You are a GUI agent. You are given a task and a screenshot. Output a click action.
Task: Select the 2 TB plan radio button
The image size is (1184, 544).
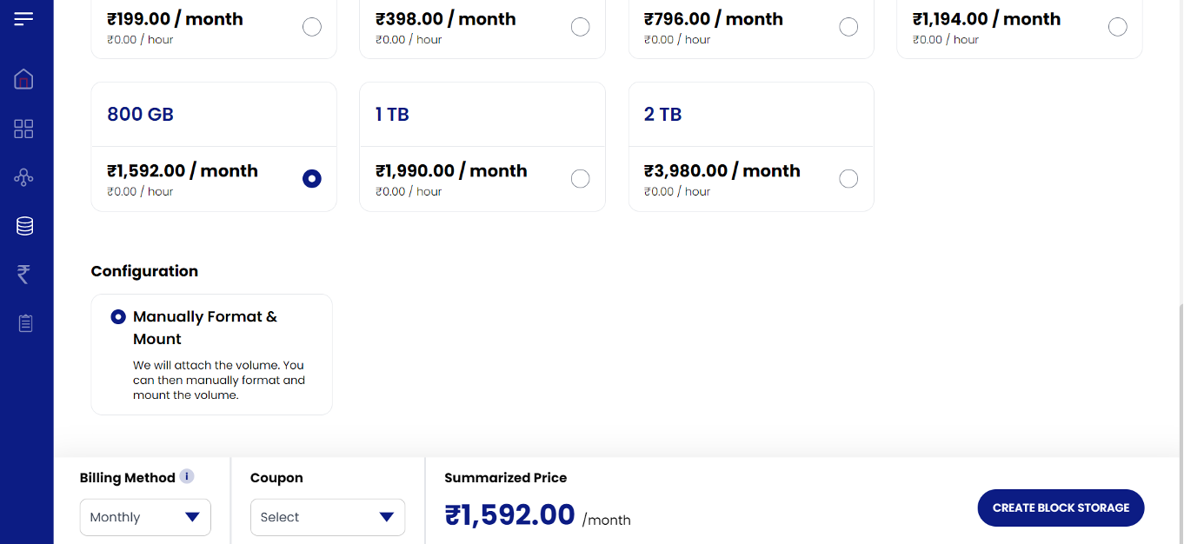(x=848, y=179)
